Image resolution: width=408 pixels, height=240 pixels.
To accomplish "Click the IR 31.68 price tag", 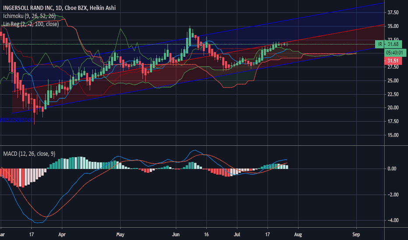I will pos(388,44).
